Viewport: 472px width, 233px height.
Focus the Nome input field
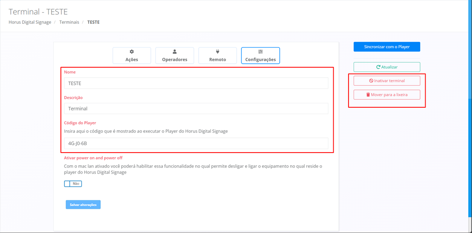(196, 83)
